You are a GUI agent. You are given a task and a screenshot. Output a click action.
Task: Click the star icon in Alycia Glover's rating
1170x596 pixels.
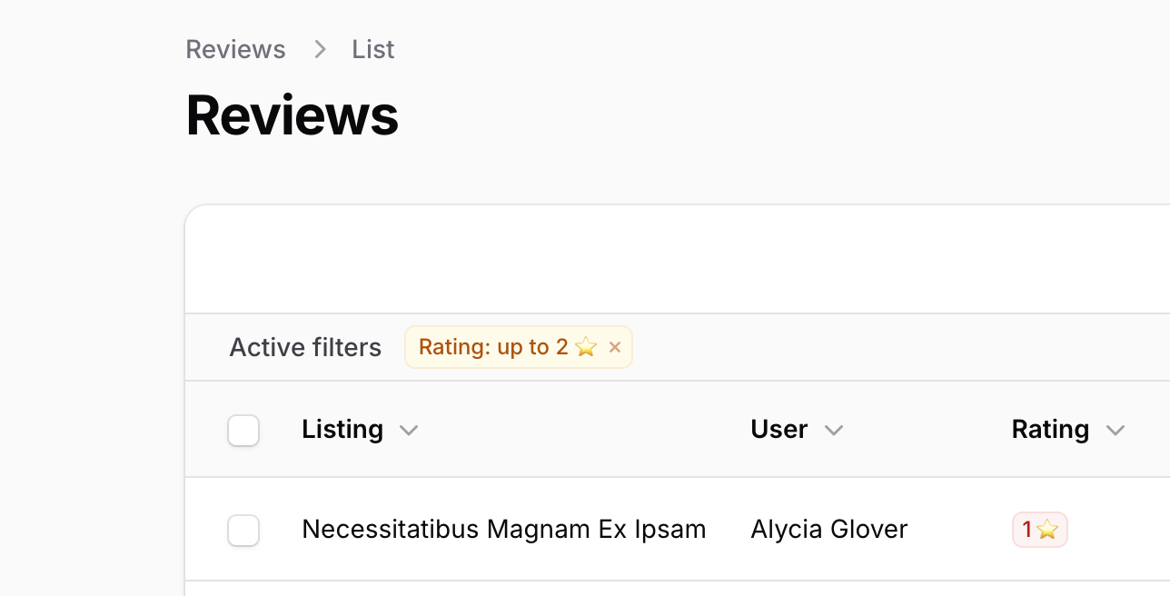coord(1047,530)
